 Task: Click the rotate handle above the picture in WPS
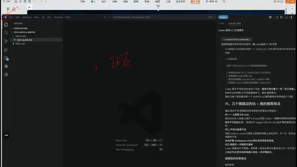coord(158,6)
